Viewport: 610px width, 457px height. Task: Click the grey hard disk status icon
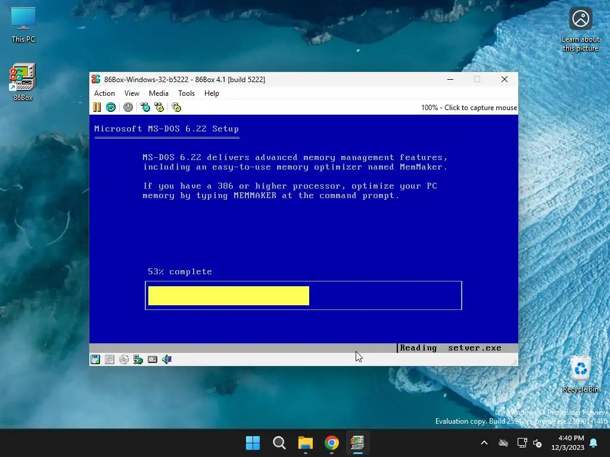(x=152, y=359)
